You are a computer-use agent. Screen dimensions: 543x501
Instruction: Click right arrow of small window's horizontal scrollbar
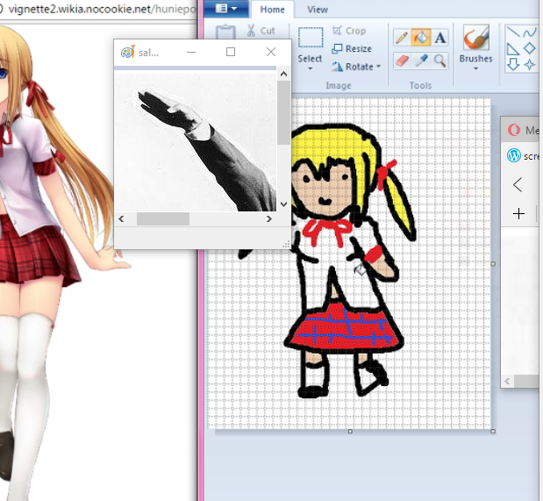coord(269,219)
